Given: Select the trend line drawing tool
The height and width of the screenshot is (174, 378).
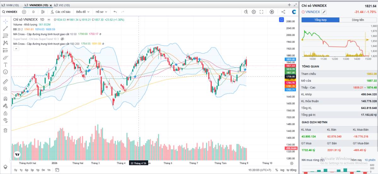Looking at the screenshot, I should point(5,28).
